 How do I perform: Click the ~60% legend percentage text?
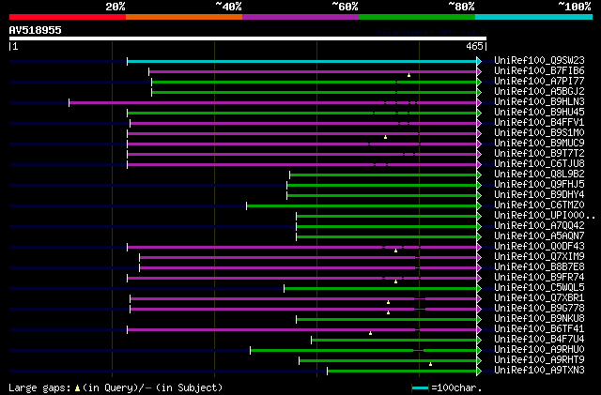(x=345, y=7)
